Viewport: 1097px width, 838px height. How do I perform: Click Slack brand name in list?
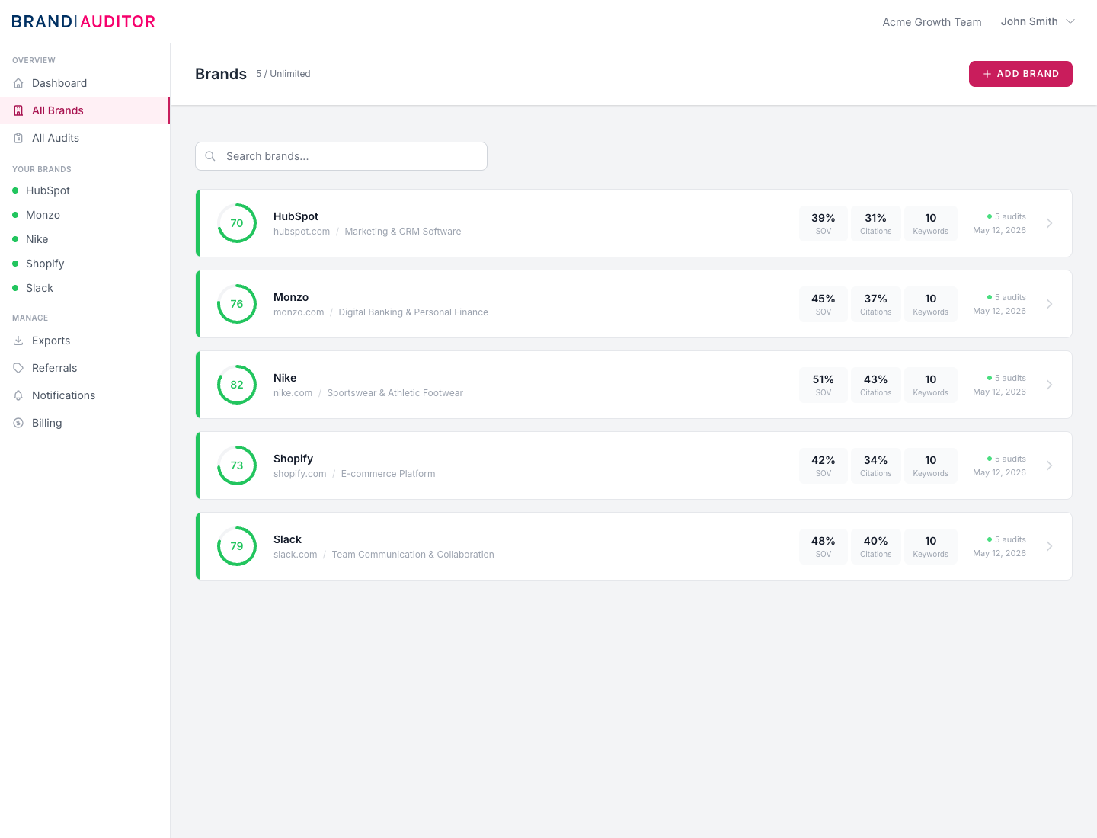click(x=287, y=539)
